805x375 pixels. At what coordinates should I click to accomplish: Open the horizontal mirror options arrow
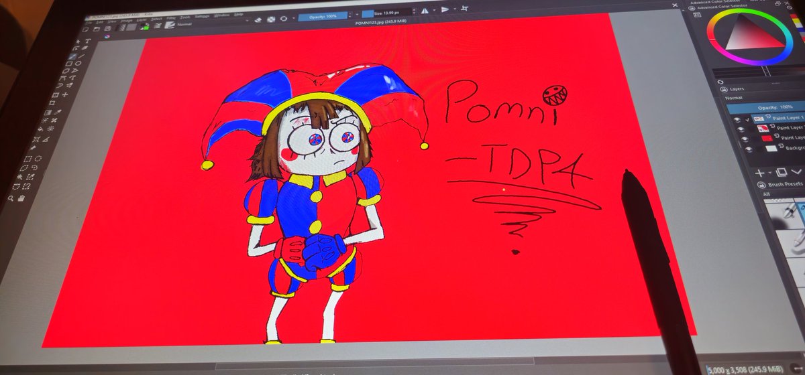pos(434,10)
